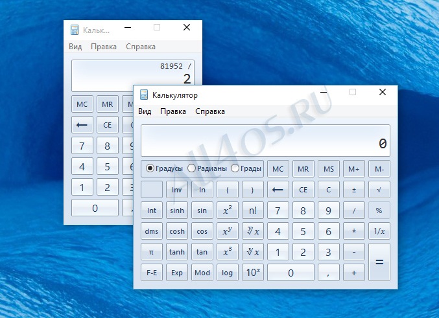The image size is (439, 318).
Task: Click the y-th root of x button
Action: pos(252,231)
